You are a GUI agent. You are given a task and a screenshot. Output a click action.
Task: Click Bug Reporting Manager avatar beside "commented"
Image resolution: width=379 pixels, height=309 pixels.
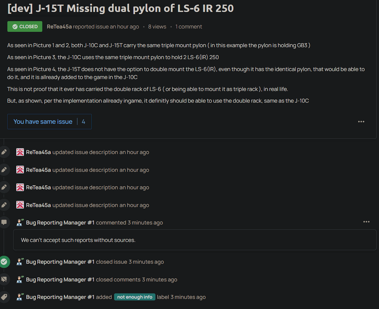[20, 223]
